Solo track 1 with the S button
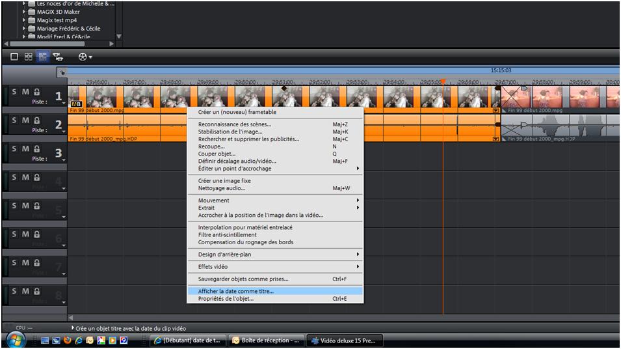This screenshot has height=349, width=621. [14, 92]
